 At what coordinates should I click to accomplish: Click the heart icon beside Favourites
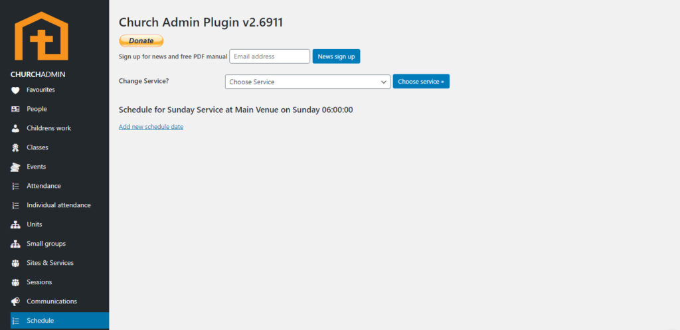(x=15, y=90)
